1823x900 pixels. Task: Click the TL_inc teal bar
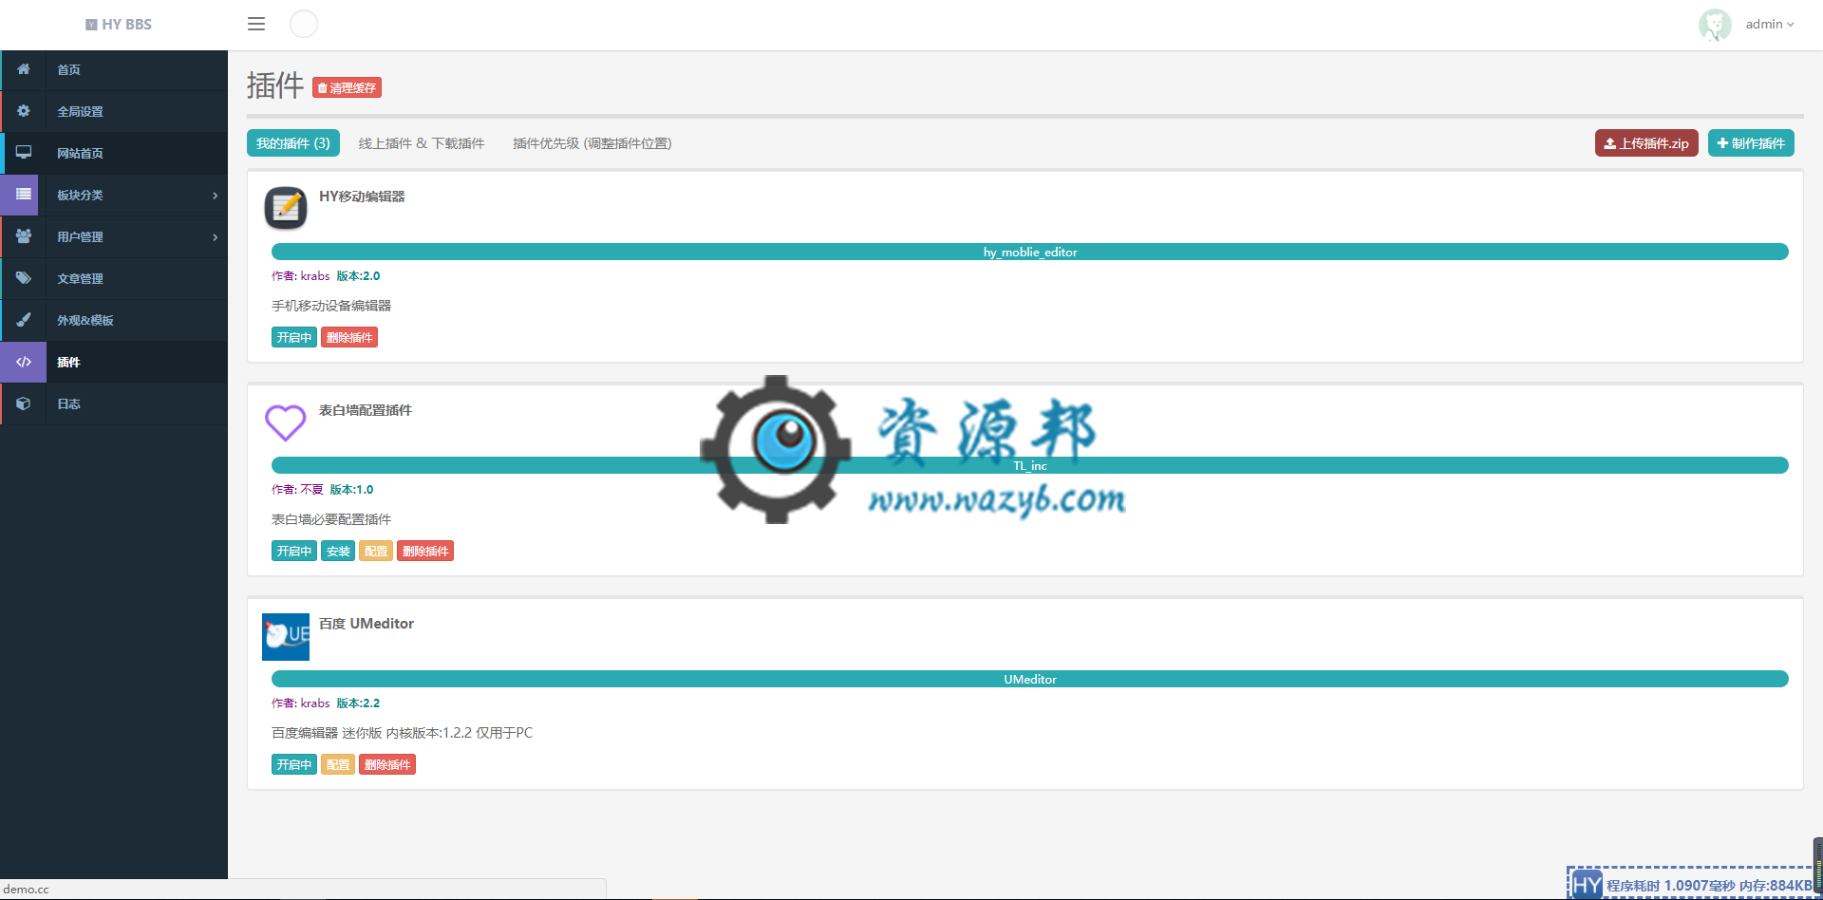point(1030,465)
